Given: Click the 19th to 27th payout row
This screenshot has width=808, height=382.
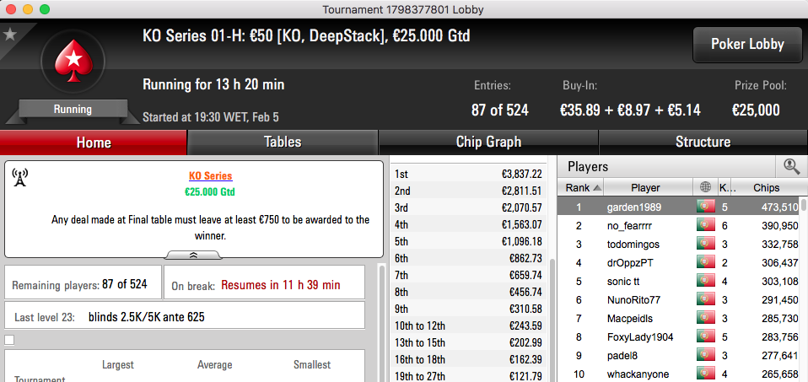Looking at the screenshot, I should pos(468,376).
